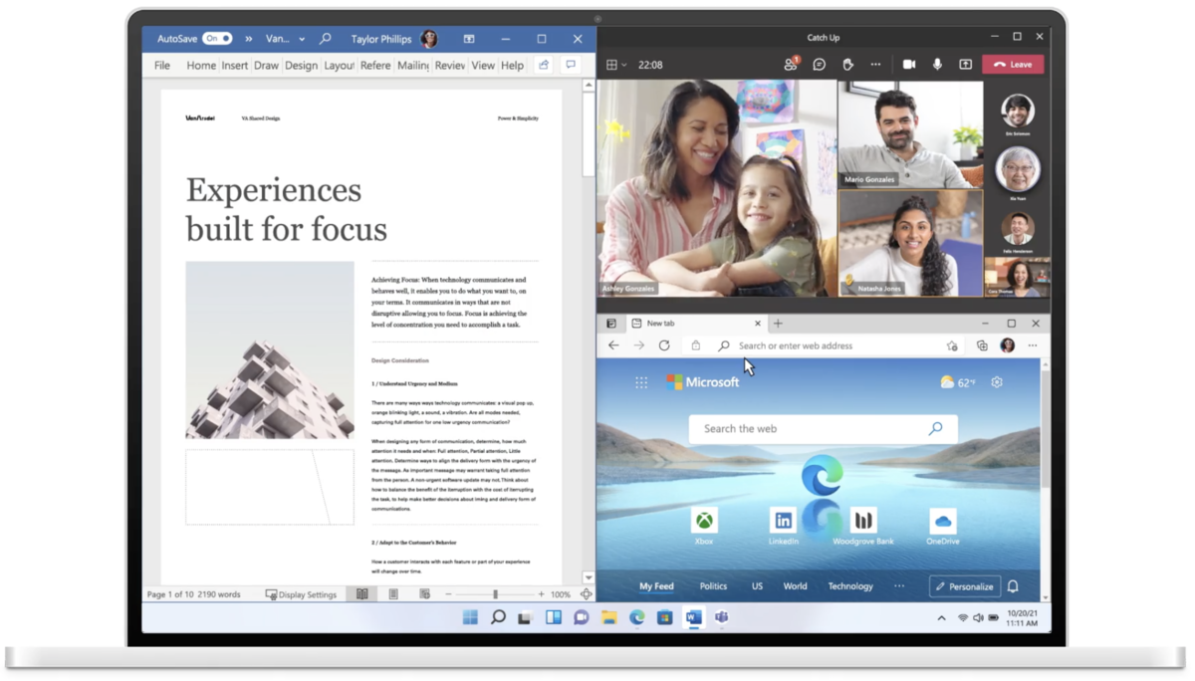
Task: Open the Mailings ribbon tab
Action: pos(412,66)
